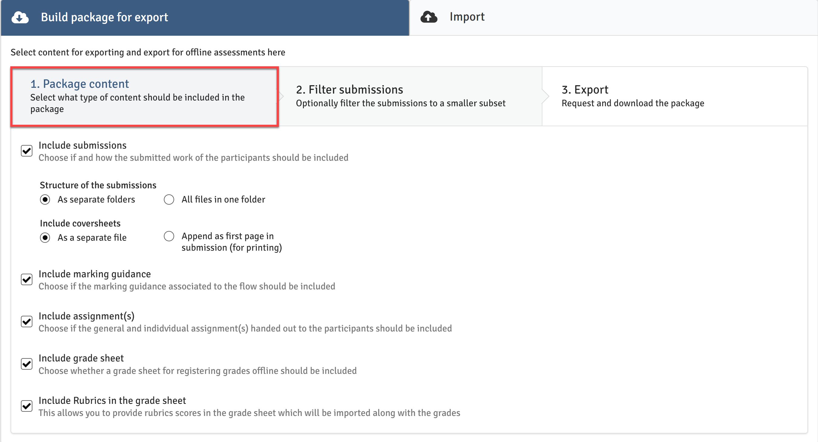Toggle Include assignment(s) checkbox
This screenshot has height=442, width=818.
click(x=27, y=322)
